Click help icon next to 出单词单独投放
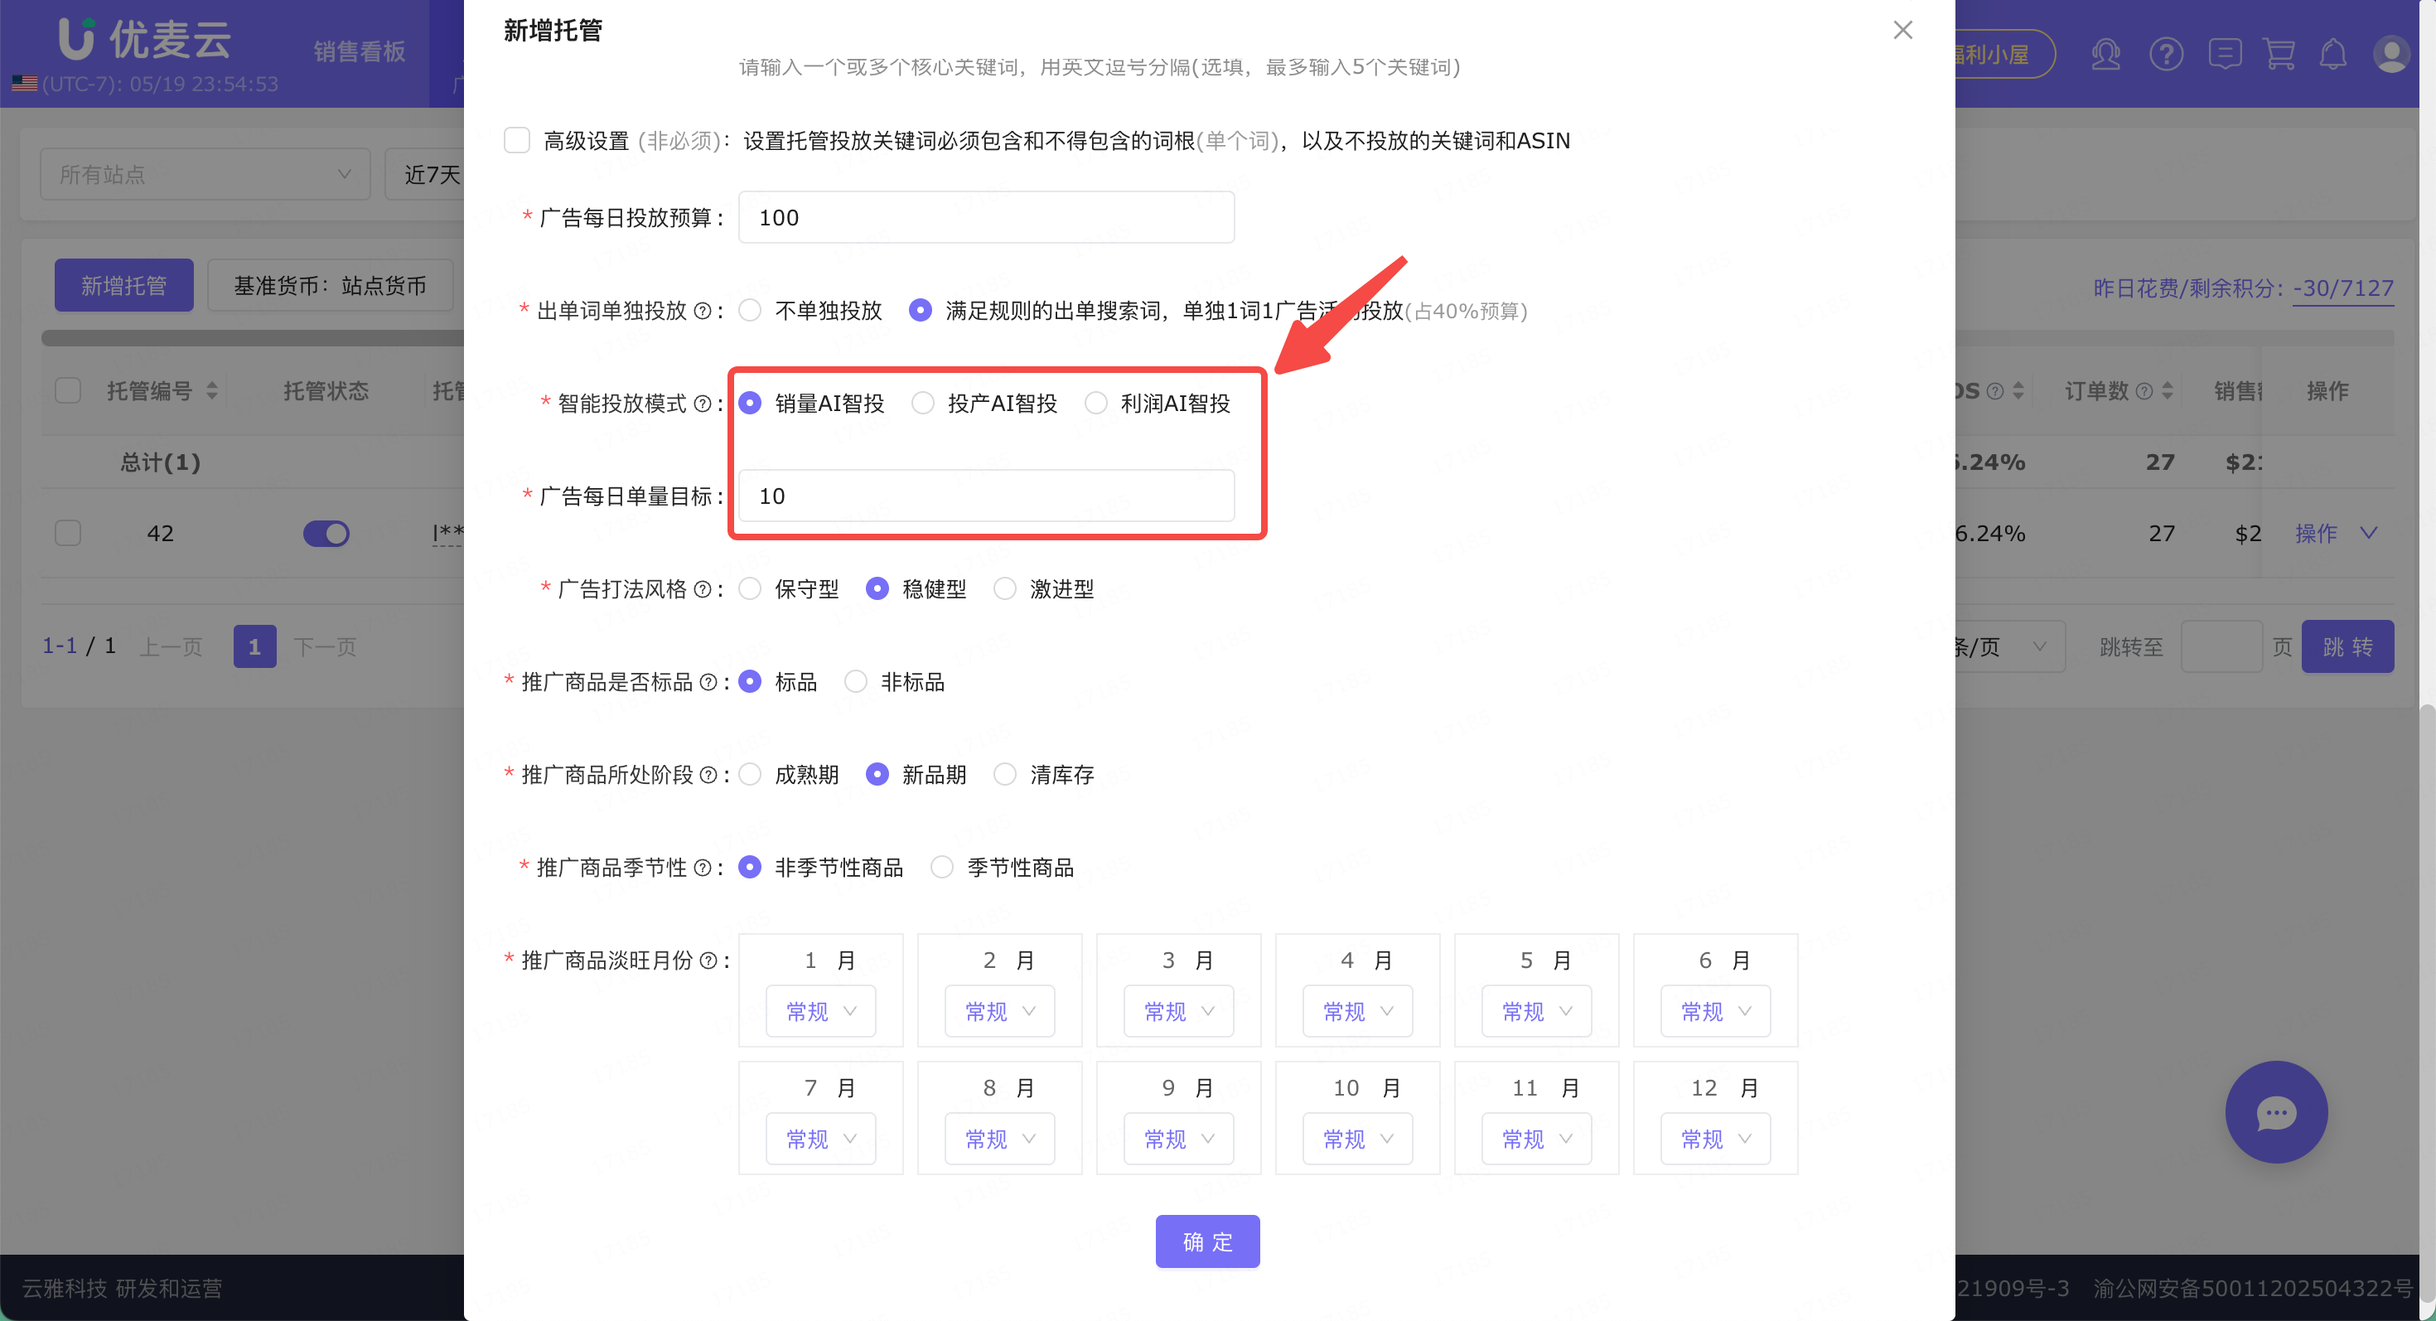The width and height of the screenshot is (2436, 1321). tap(702, 311)
